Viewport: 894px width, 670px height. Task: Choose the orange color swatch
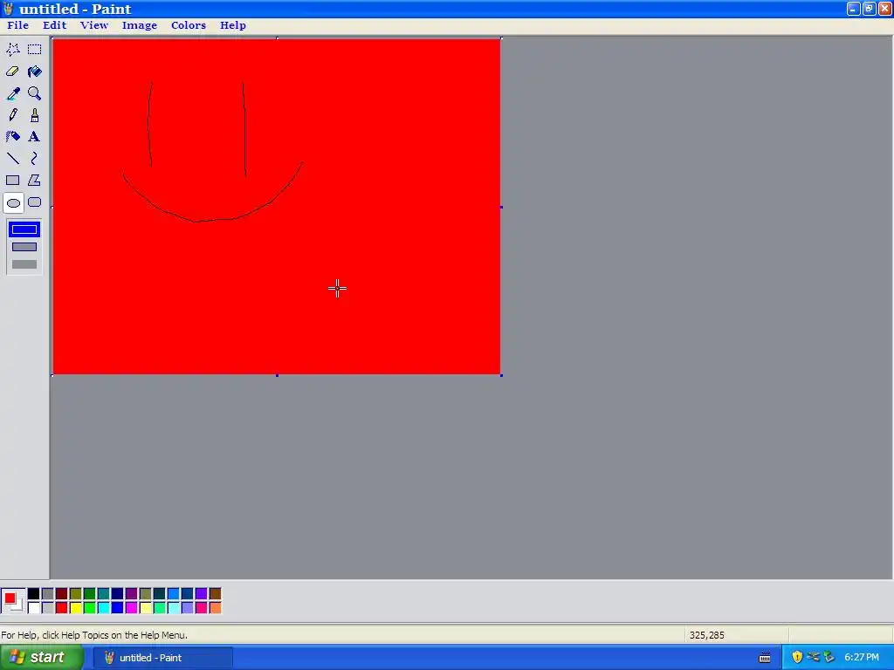tap(215, 608)
